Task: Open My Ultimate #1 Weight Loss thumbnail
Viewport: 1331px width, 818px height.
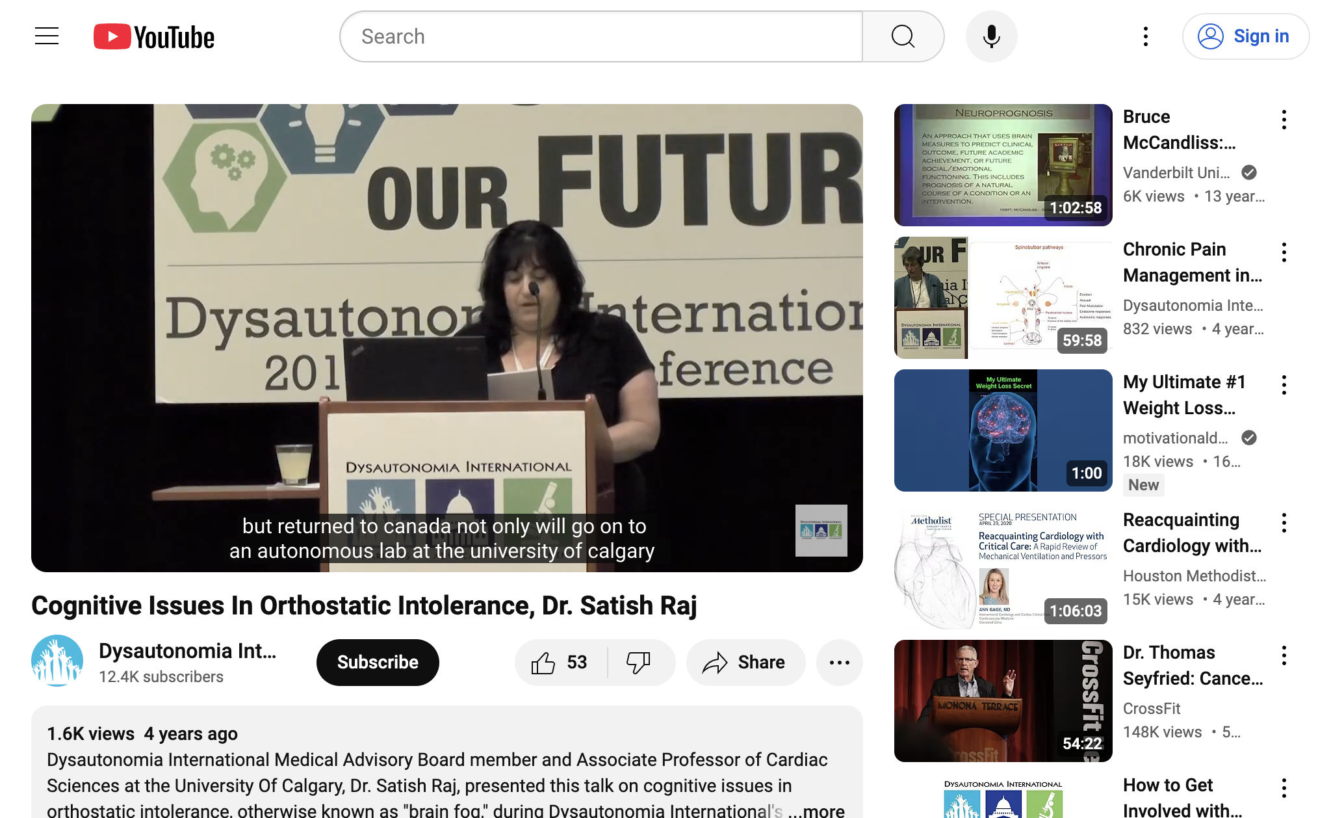Action: [x=1003, y=430]
